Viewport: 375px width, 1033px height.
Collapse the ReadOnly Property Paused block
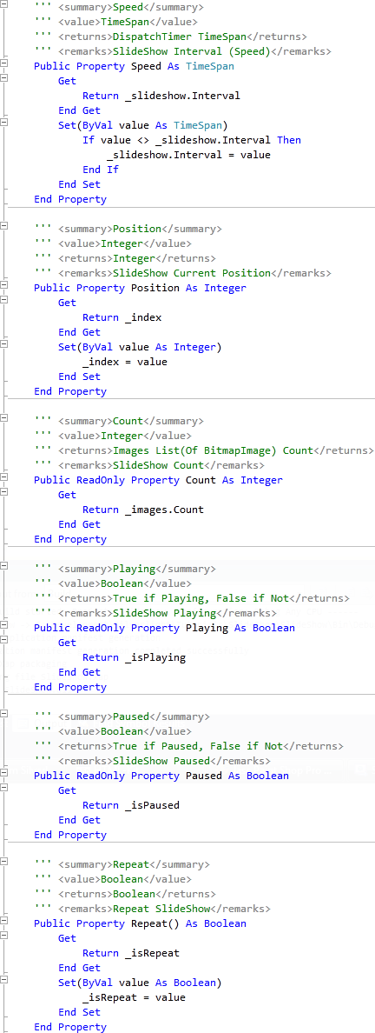(3, 772)
